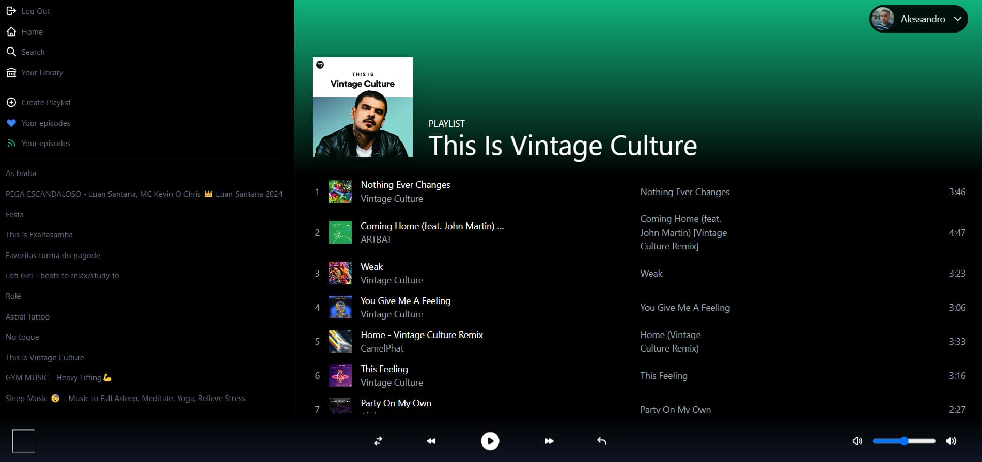Image resolution: width=982 pixels, height=462 pixels.
Task: Click the replay arrow icon
Action: pyautogui.click(x=602, y=441)
